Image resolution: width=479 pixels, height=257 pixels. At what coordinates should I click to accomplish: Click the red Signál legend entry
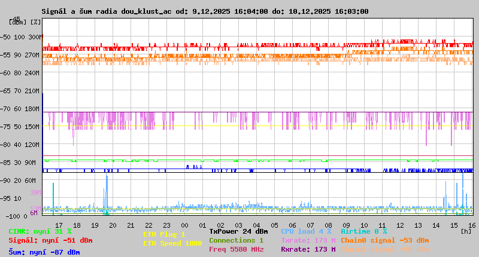[x=50, y=240]
